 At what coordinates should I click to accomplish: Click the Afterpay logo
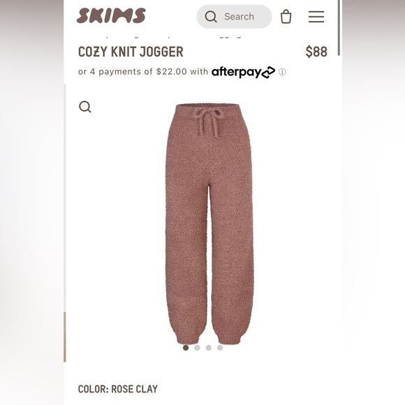point(243,72)
